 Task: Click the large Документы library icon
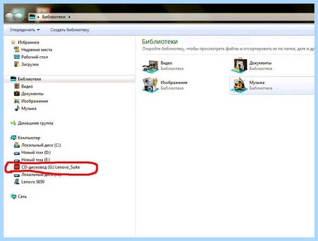pyautogui.click(x=240, y=65)
